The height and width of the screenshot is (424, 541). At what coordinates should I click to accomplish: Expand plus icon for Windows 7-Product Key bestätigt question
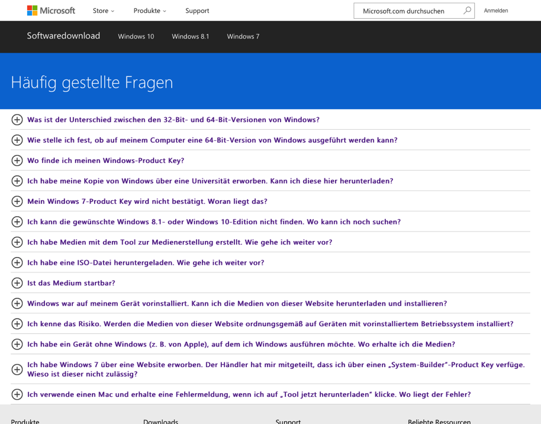17,201
